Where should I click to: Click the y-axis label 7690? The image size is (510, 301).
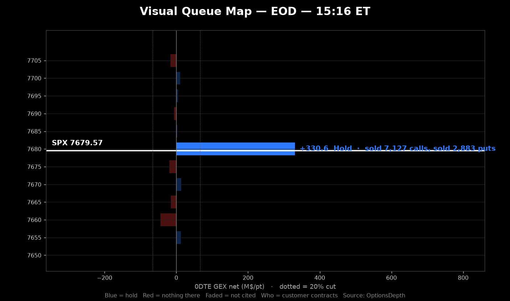(34, 114)
